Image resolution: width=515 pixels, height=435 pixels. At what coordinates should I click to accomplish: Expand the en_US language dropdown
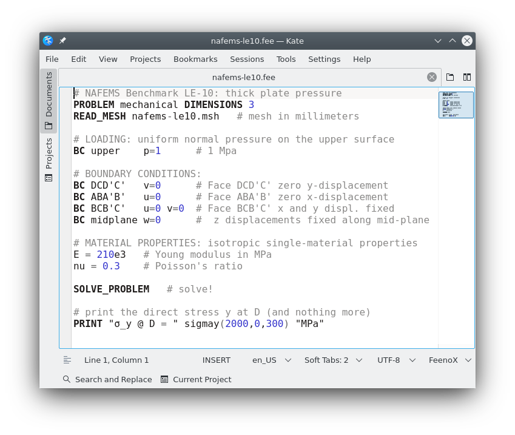tap(271, 360)
